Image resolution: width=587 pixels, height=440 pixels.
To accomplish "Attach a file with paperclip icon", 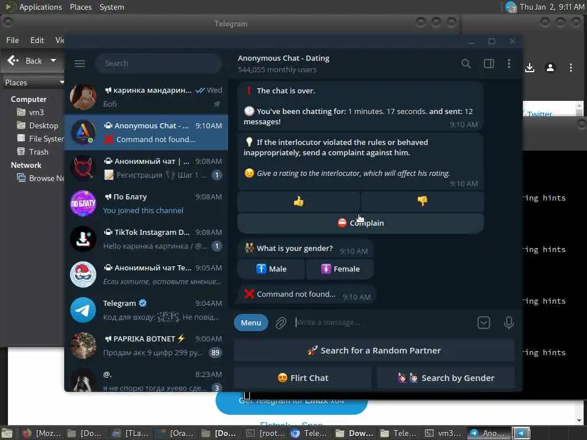I will coord(281,323).
